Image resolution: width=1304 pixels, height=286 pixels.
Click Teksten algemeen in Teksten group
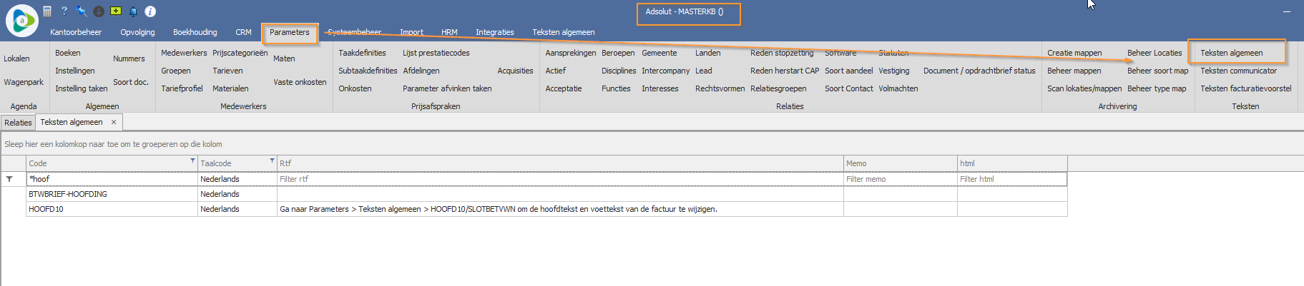click(1231, 53)
